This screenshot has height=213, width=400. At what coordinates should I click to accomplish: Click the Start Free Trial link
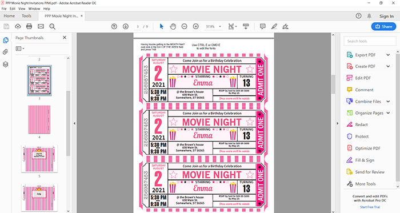370,207
